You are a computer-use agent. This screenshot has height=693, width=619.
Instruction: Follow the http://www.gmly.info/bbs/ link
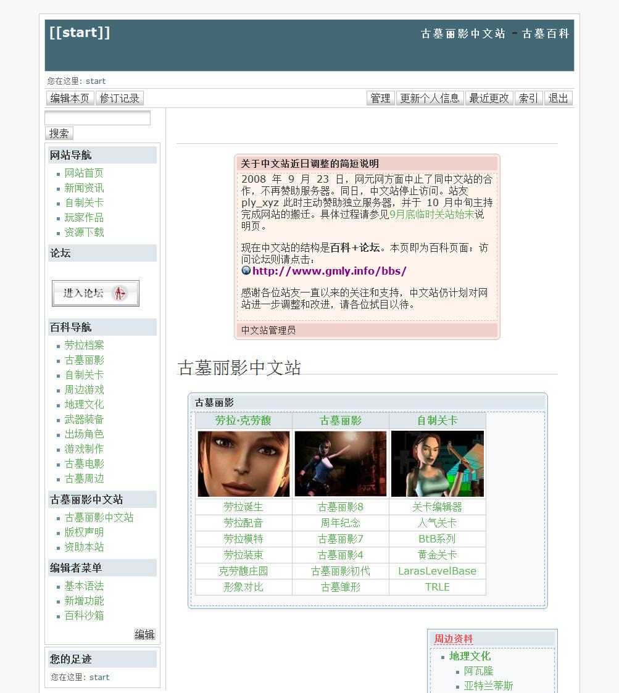tap(330, 270)
